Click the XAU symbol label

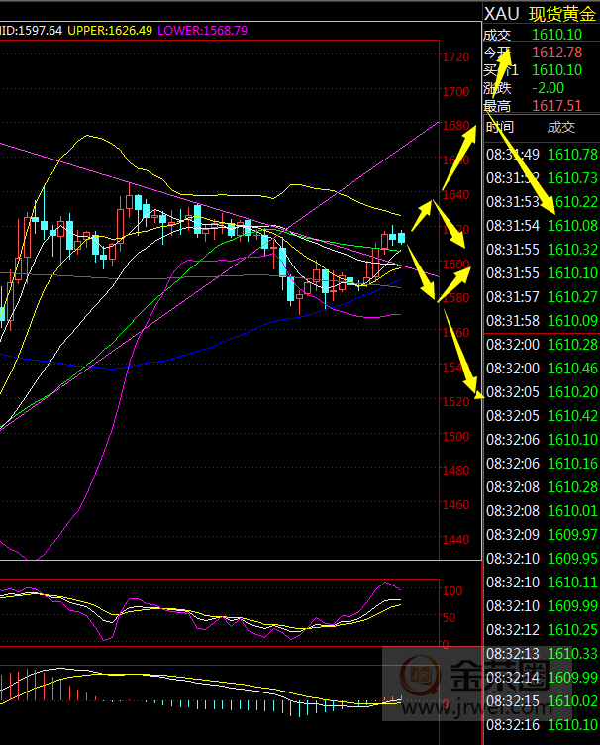click(500, 14)
